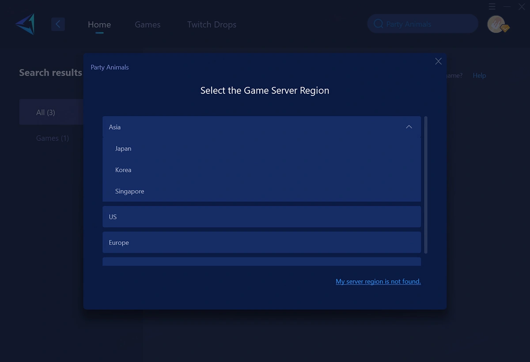
Task: Pick the Singapore server
Action: click(x=129, y=191)
